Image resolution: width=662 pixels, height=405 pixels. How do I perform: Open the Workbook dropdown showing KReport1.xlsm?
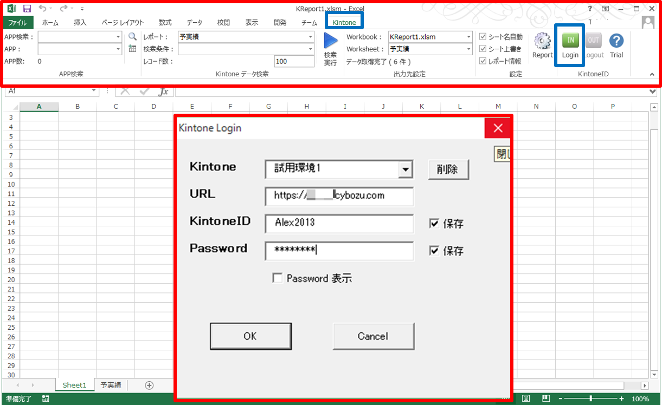470,37
